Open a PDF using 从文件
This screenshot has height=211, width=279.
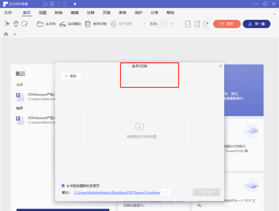coord(47,24)
